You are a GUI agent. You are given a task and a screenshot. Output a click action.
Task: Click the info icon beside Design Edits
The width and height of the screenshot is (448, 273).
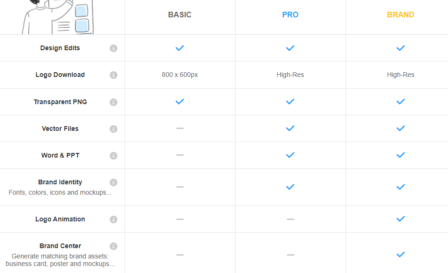tap(113, 48)
